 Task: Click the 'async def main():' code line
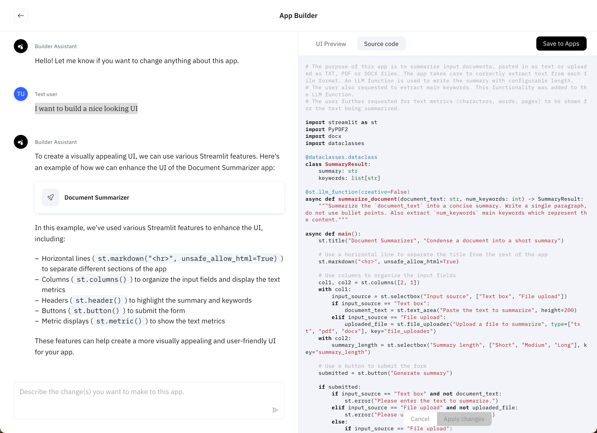[x=333, y=234]
